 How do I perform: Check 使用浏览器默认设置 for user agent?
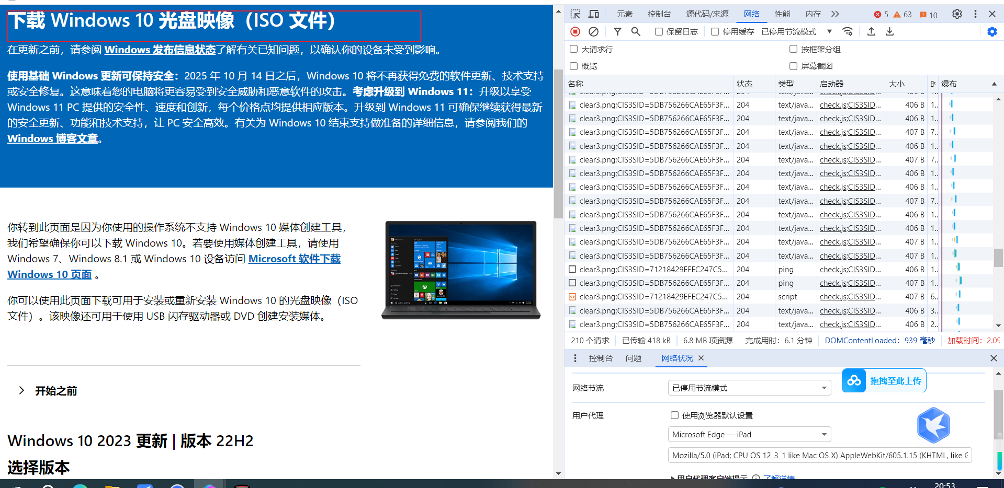point(674,415)
